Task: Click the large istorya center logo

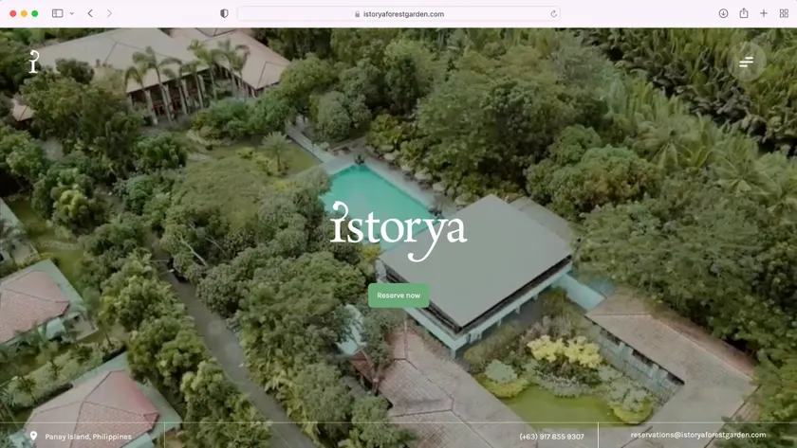Action: click(x=398, y=231)
